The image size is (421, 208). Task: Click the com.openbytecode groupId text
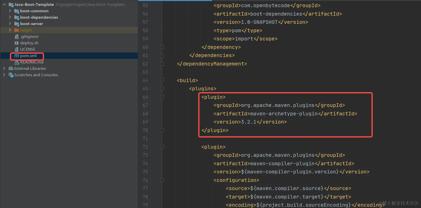coord(266,5)
